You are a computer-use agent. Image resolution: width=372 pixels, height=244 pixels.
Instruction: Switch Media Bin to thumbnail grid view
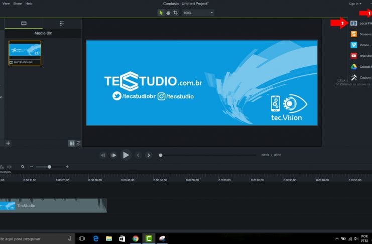tap(72, 143)
